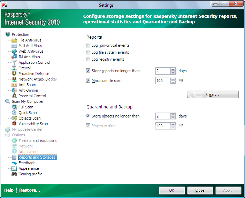The height and width of the screenshot is (198, 245).
Task: Toggle Quarantine Maximum size checkbox
Action: [88, 126]
